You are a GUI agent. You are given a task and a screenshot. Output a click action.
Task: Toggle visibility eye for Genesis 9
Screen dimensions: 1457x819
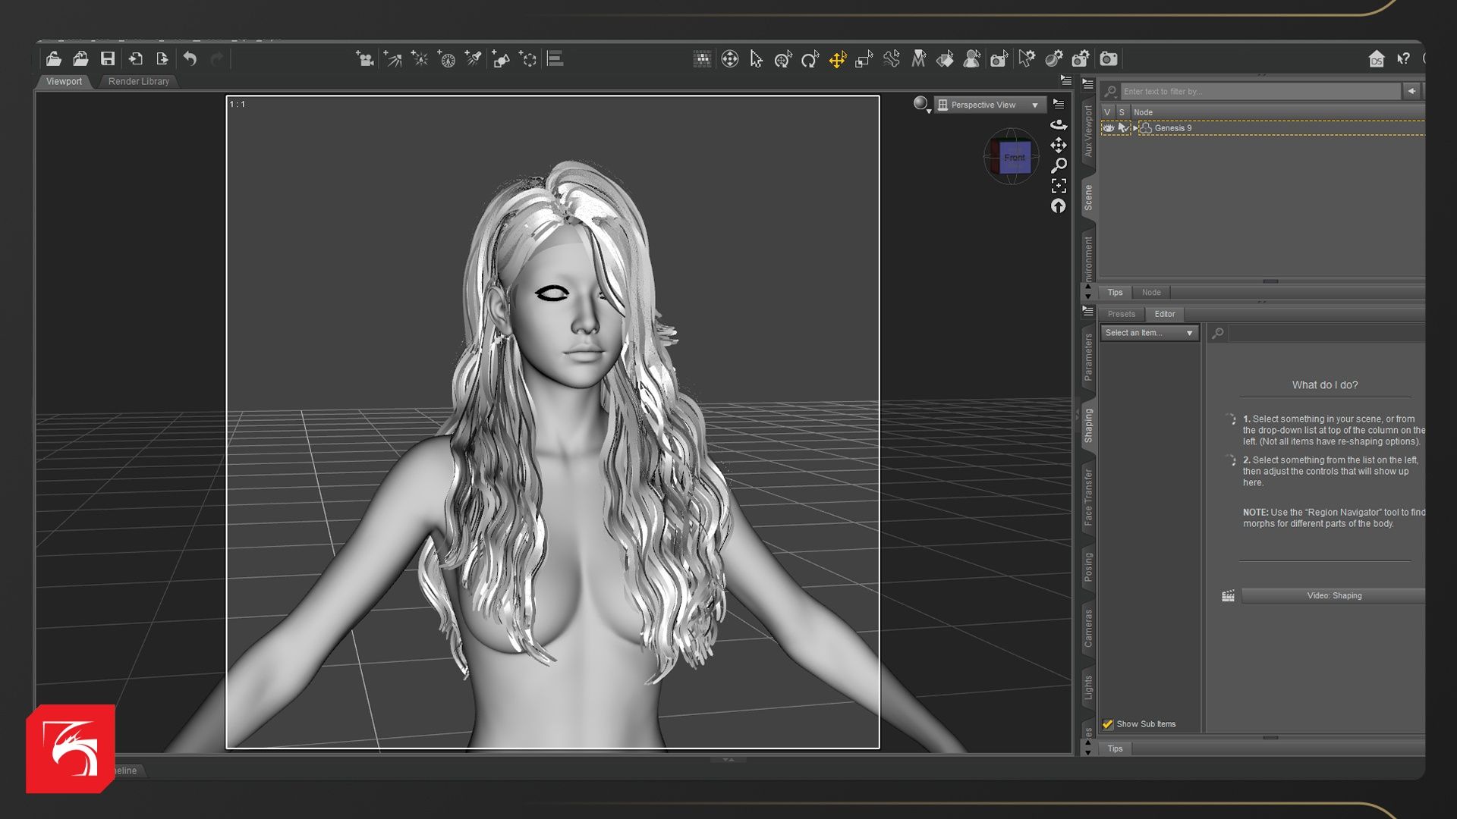tap(1108, 128)
